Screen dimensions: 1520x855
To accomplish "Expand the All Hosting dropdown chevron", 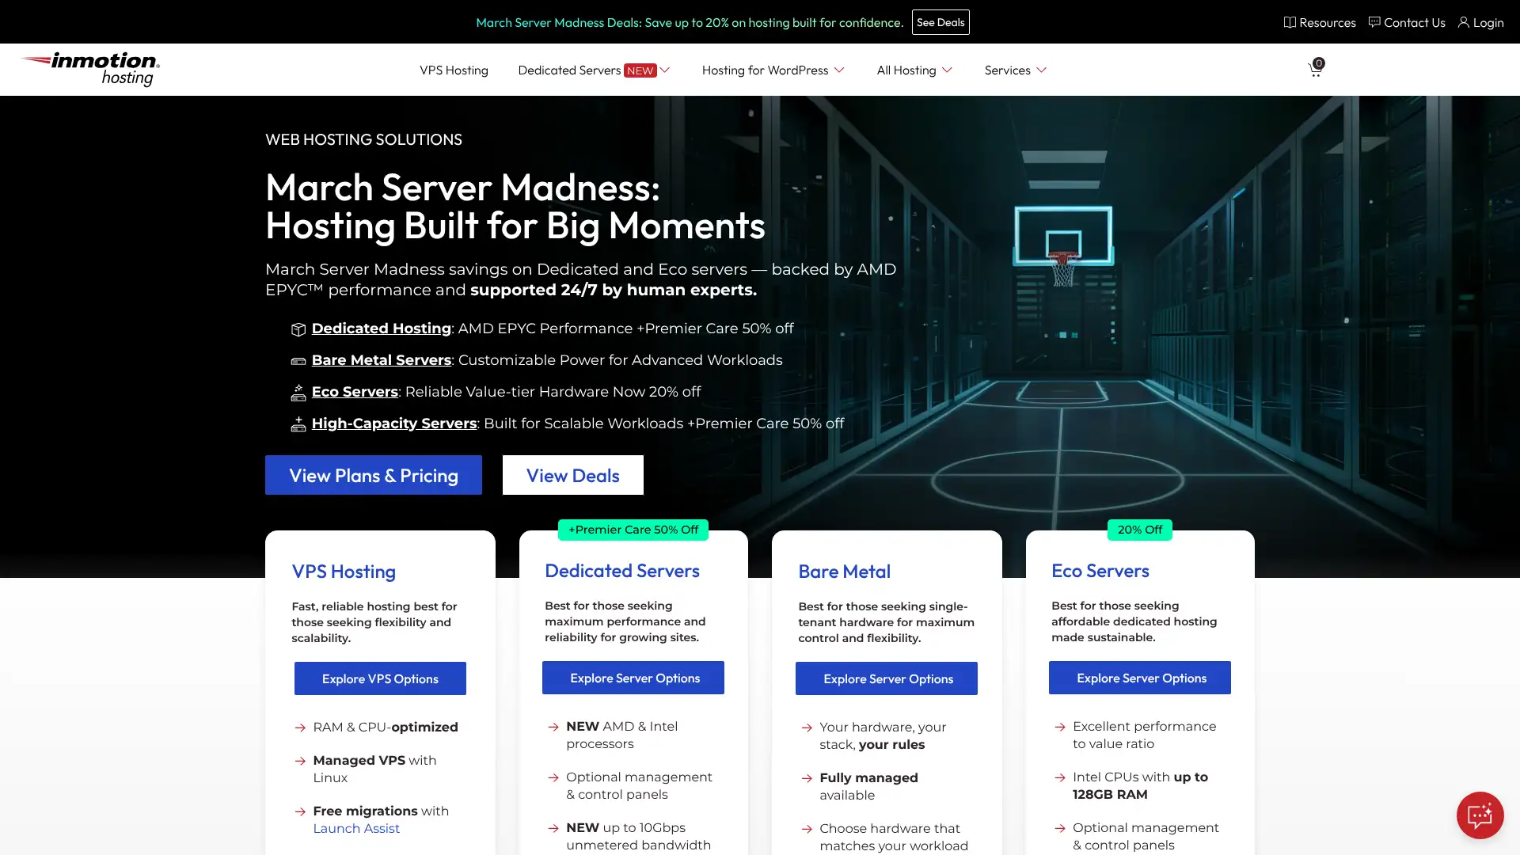I will 947,70.
